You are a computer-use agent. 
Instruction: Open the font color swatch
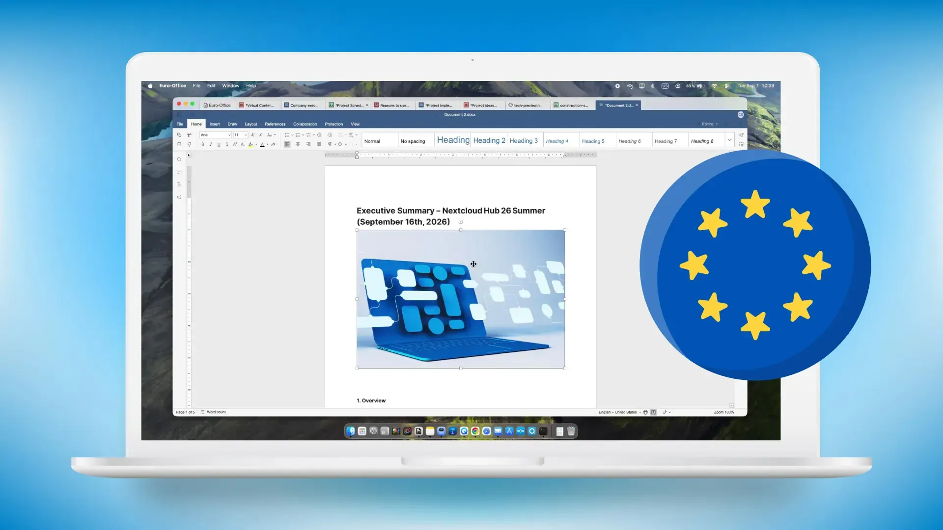click(x=262, y=144)
